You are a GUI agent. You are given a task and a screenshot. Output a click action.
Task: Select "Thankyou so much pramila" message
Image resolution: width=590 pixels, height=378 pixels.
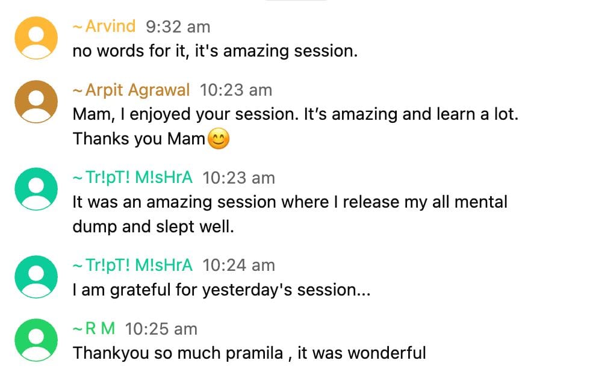coord(249,353)
